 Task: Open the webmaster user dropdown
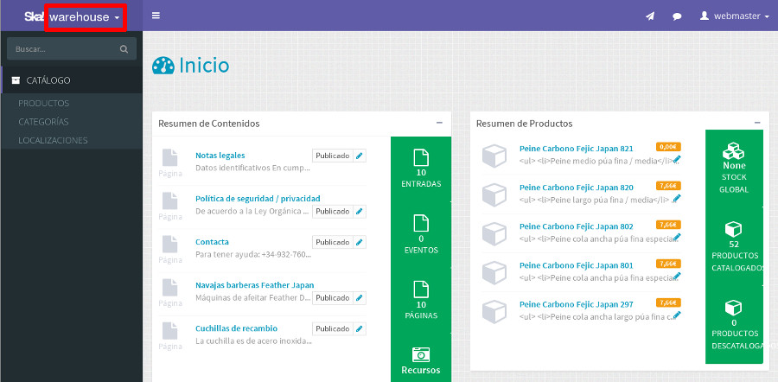pos(735,16)
